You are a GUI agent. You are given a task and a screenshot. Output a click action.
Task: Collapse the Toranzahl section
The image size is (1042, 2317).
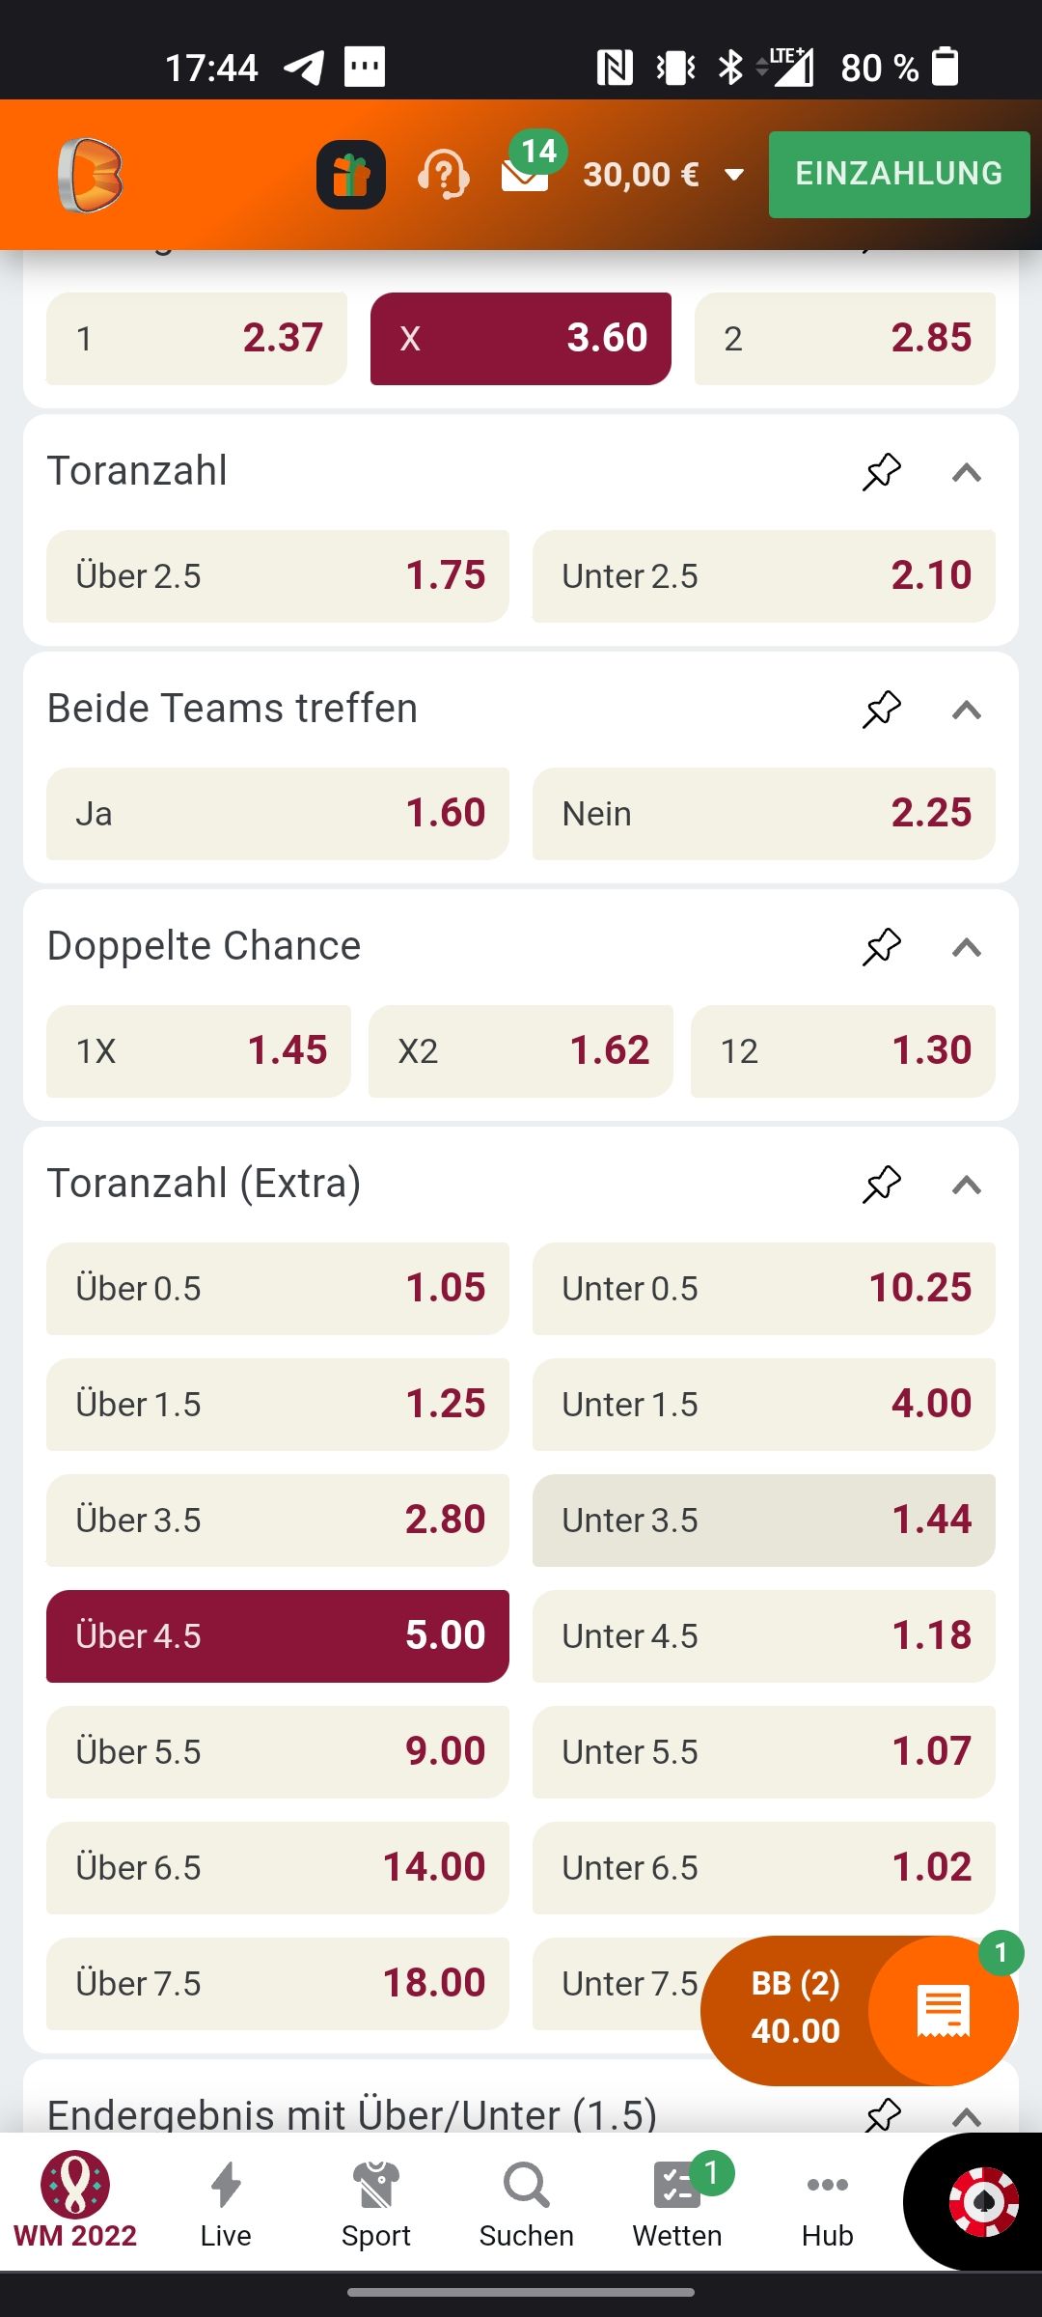[967, 472]
